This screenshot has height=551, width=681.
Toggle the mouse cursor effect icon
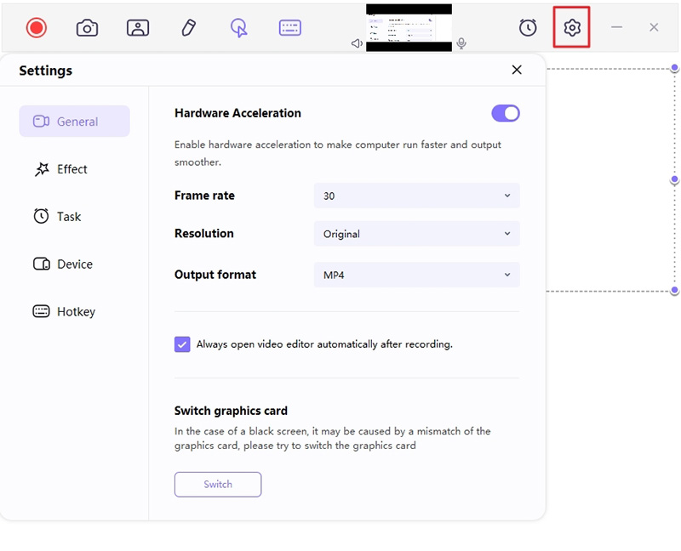(x=239, y=28)
